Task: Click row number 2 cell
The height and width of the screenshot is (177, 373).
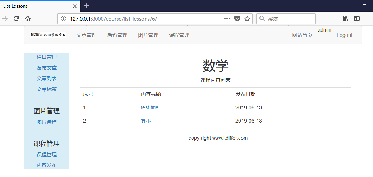Action: pyautogui.click(x=84, y=121)
